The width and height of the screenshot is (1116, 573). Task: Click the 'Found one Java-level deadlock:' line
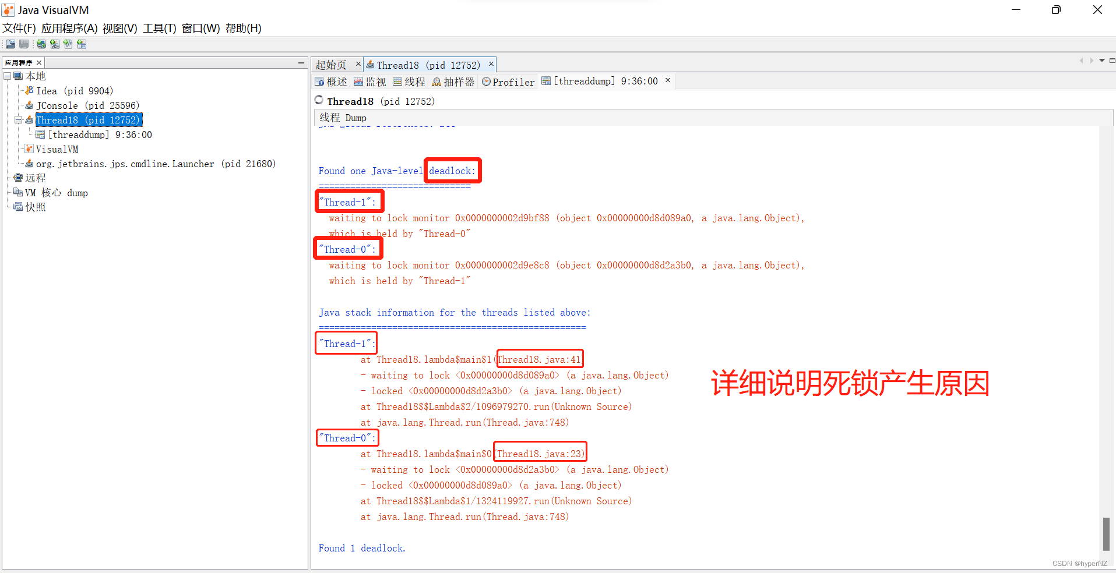click(397, 171)
